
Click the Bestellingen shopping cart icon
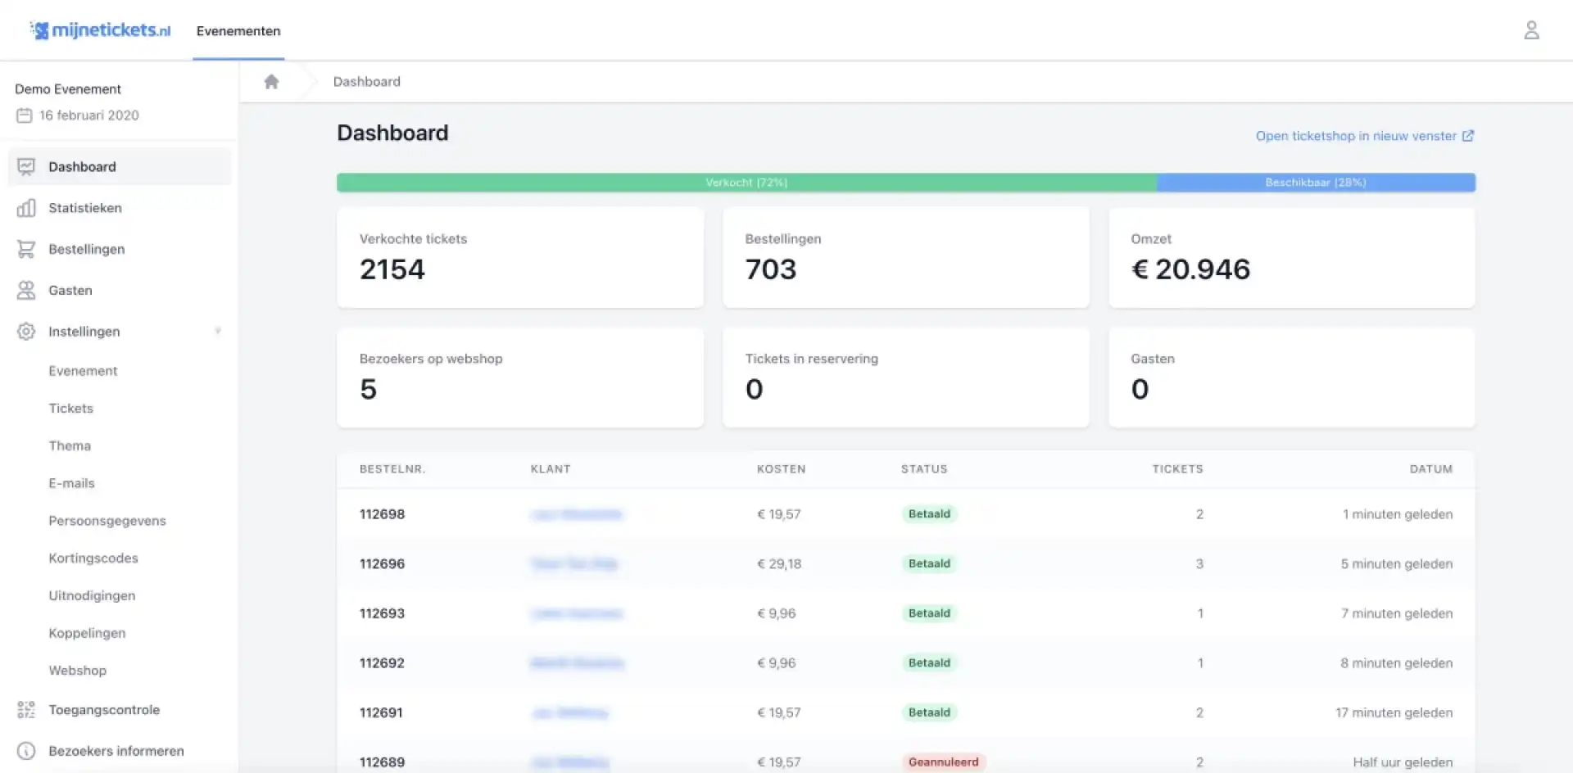pyautogui.click(x=26, y=249)
